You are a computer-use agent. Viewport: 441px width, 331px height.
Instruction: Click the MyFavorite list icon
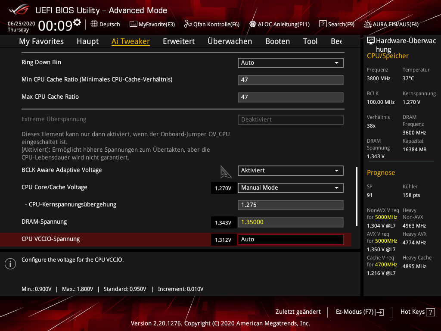pyautogui.click(x=134, y=24)
